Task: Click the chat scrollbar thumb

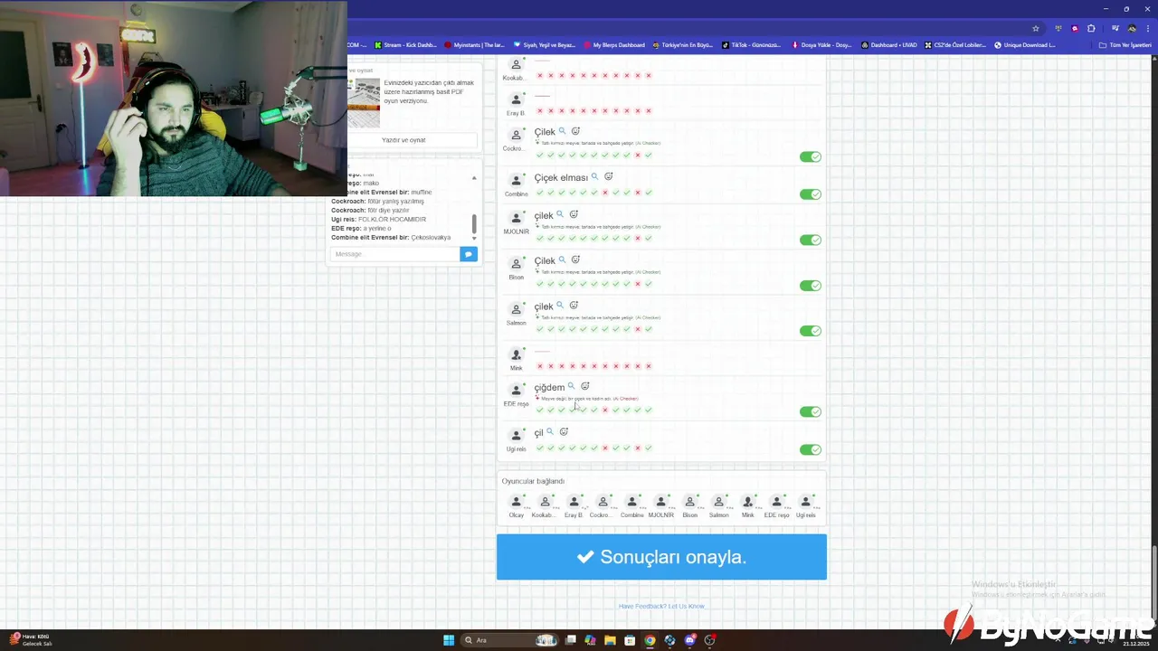Action: click(x=474, y=223)
